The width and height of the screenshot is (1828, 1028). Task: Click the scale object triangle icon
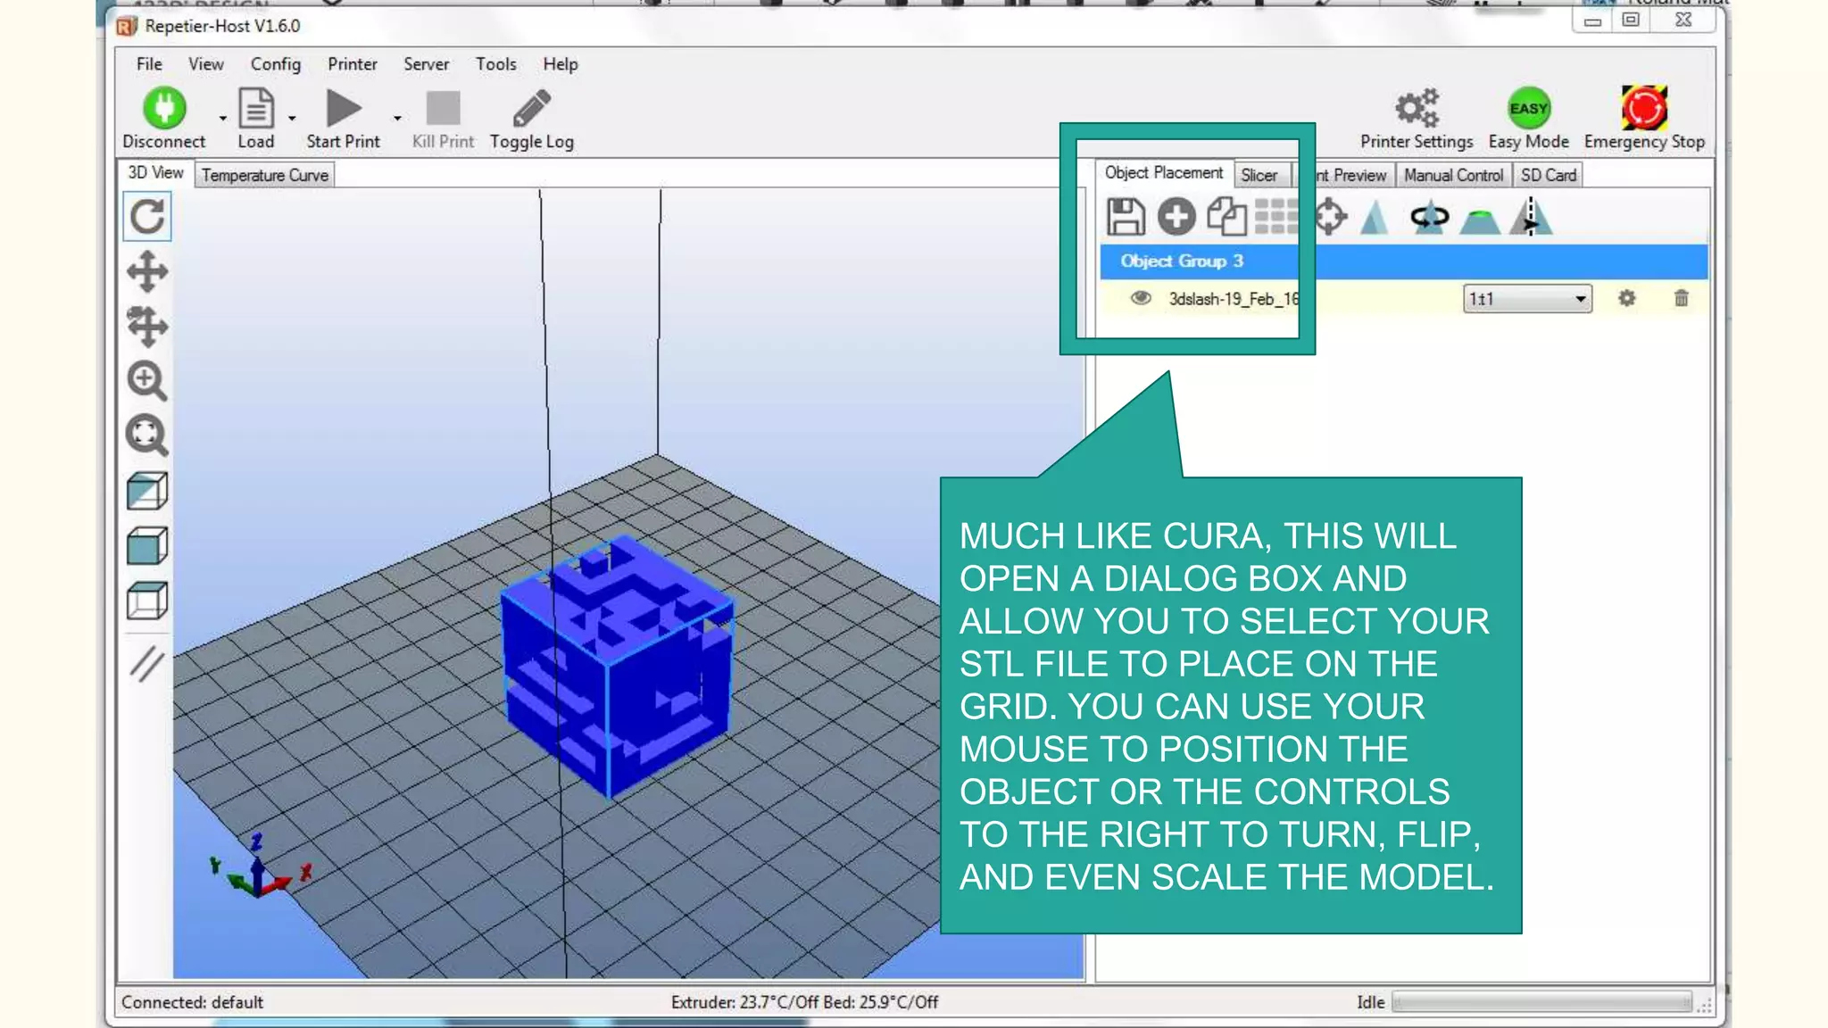pos(1375,217)
